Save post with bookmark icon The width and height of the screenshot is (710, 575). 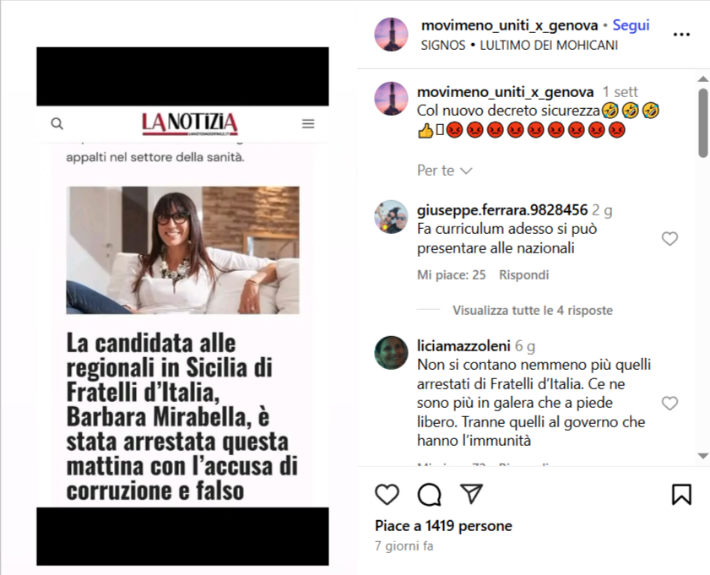tap(681, 494)
